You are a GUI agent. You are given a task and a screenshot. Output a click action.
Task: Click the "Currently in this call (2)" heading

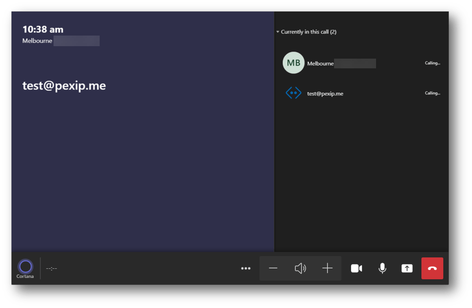tap(309, 32)
